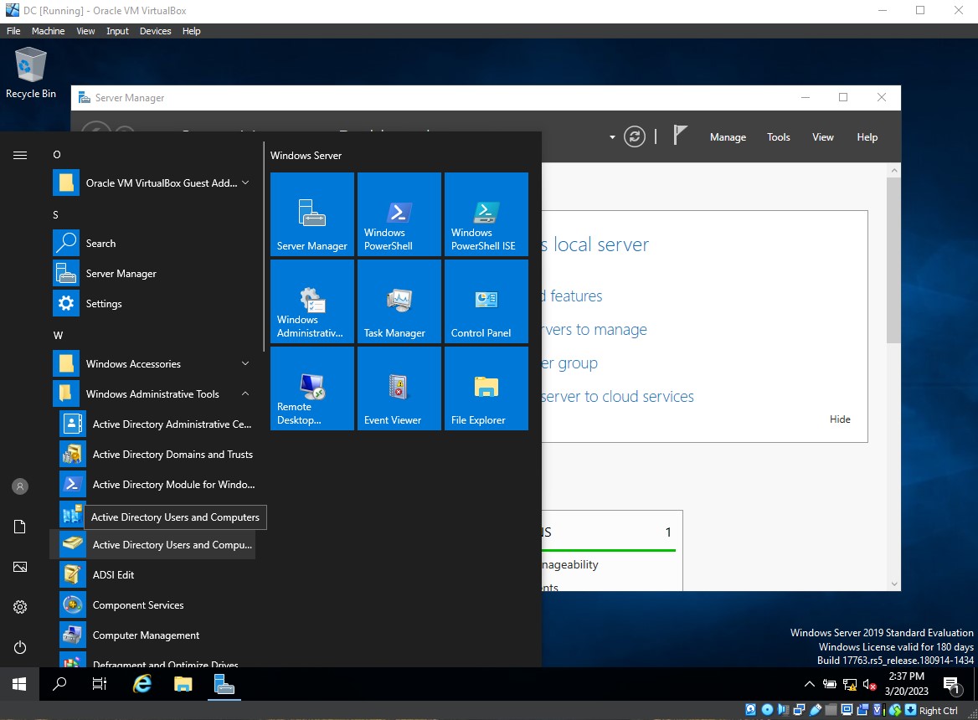
Task: Open the VirtualBox Machine menu
Action: (x=48, y=31)
